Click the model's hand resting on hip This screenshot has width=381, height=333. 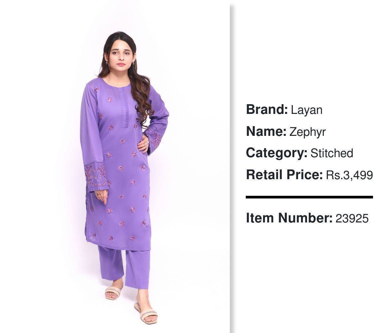click(143, 144)
